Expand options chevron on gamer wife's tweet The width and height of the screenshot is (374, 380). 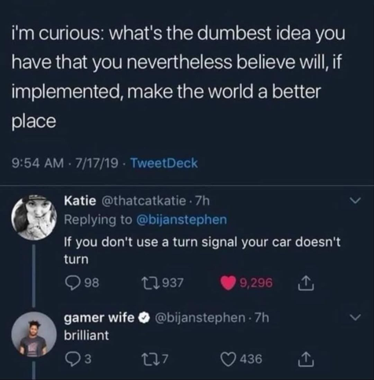click(356, 317)
